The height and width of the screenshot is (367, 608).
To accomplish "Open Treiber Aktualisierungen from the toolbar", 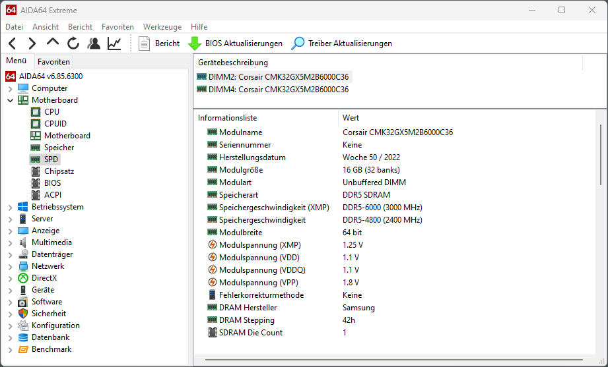I will 341,43.
